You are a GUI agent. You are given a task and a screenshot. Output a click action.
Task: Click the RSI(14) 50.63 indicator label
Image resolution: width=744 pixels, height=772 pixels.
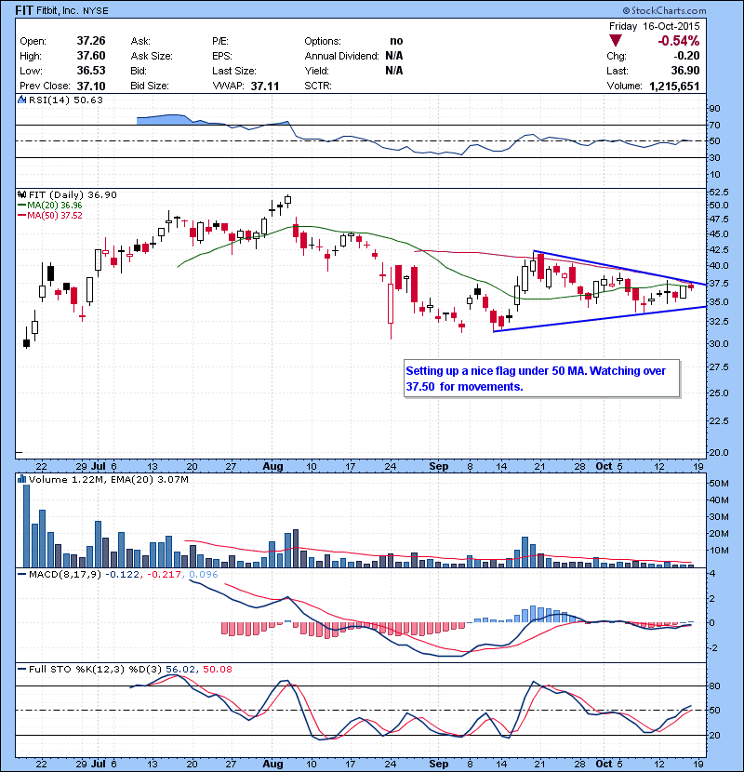(x=66, y=100)
